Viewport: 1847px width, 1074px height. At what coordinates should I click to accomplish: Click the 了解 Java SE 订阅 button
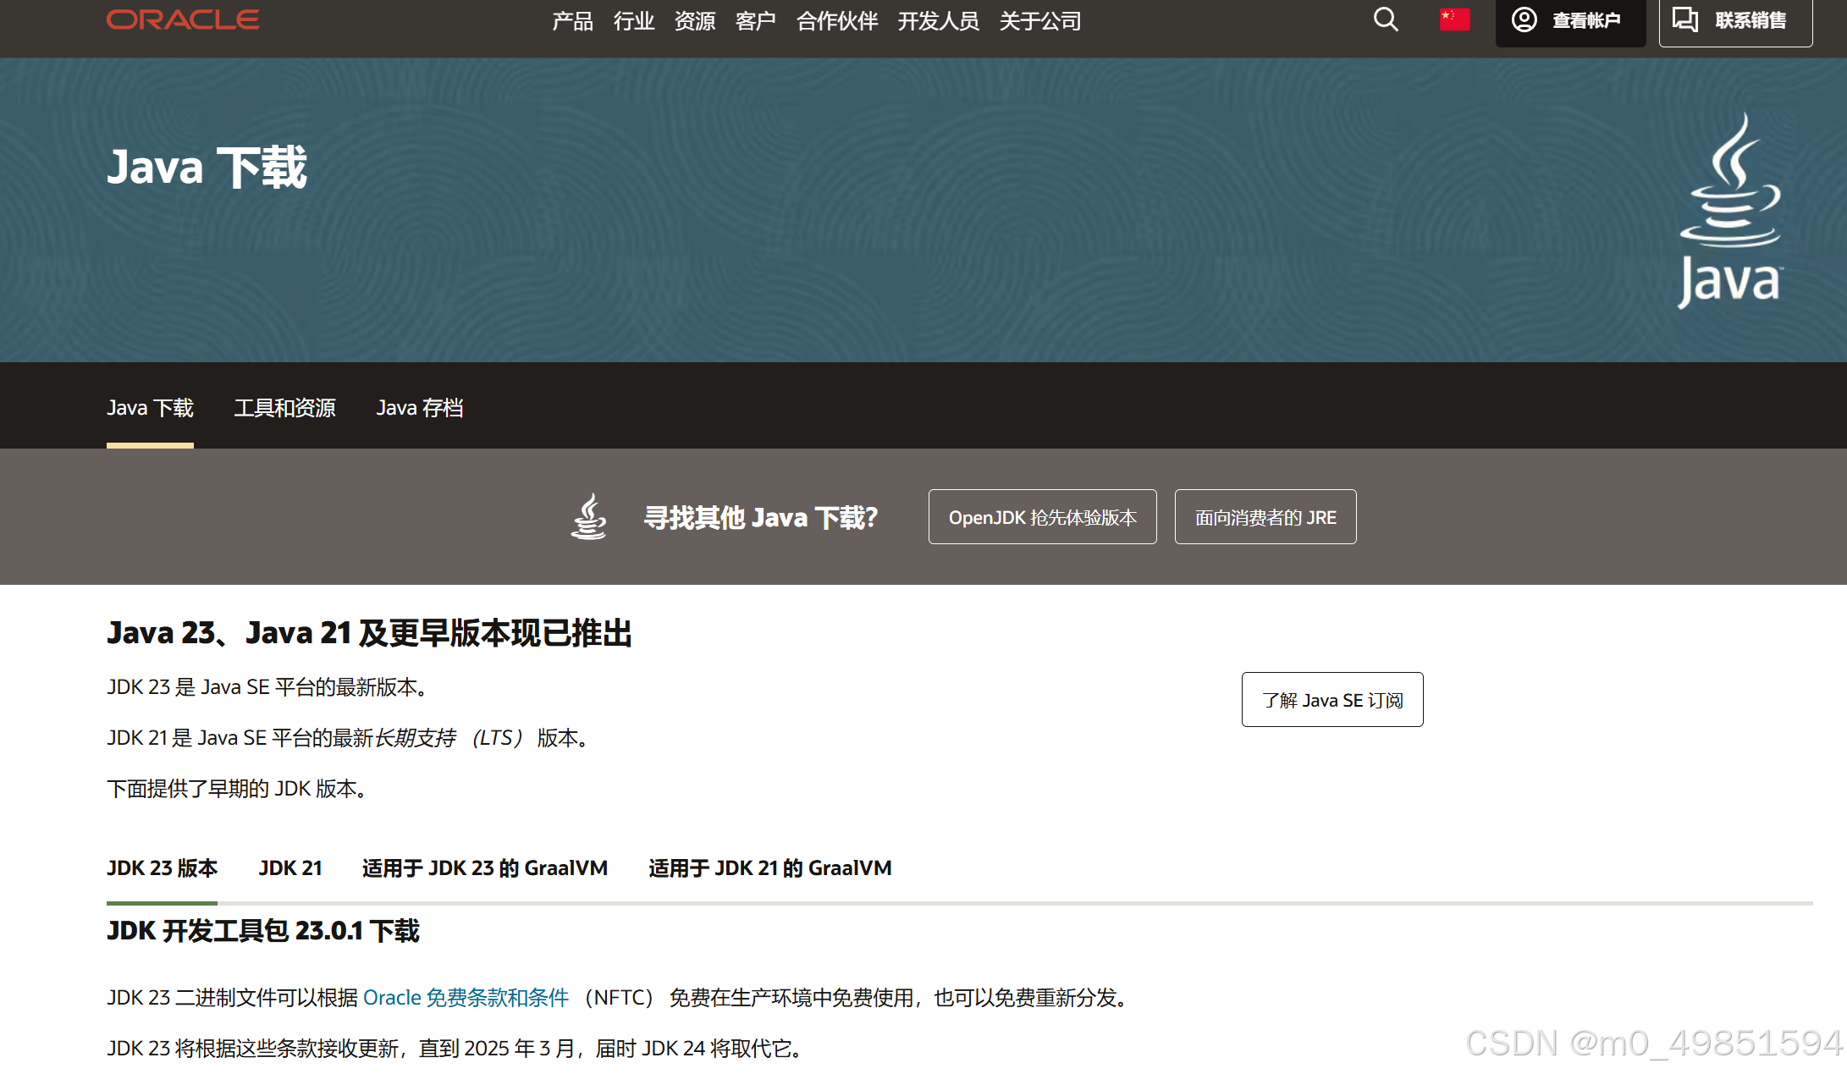[1332, 700]
